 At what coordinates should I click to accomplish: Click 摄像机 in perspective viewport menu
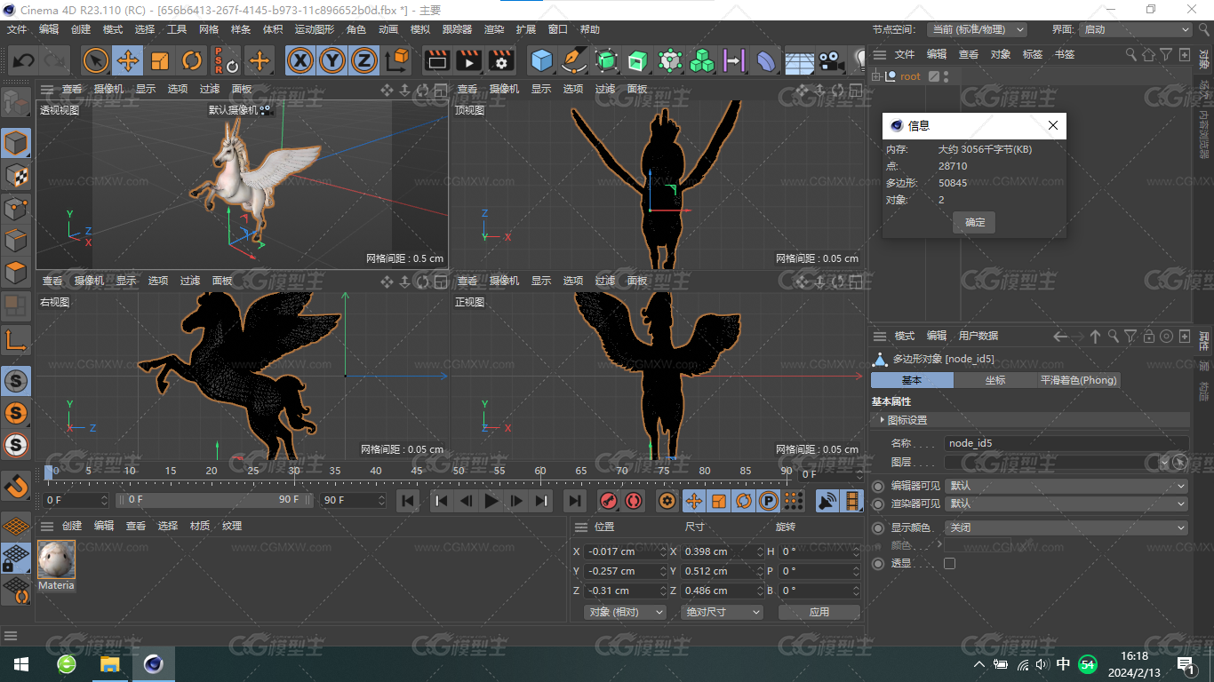(x=108, y=89)
